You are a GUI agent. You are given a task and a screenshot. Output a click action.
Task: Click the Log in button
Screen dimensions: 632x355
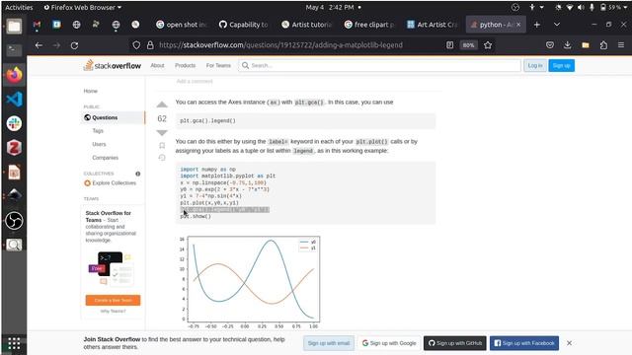[535, 66]
